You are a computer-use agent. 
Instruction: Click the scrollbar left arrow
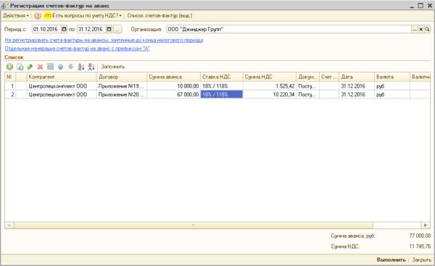click(9, 225)
